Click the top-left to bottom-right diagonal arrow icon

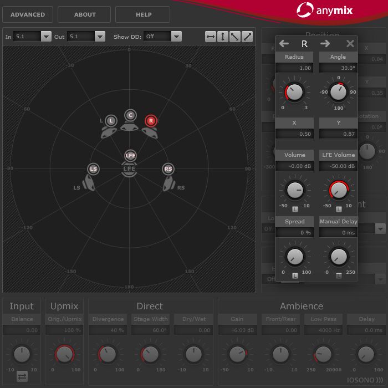click(x=235, y=37)
